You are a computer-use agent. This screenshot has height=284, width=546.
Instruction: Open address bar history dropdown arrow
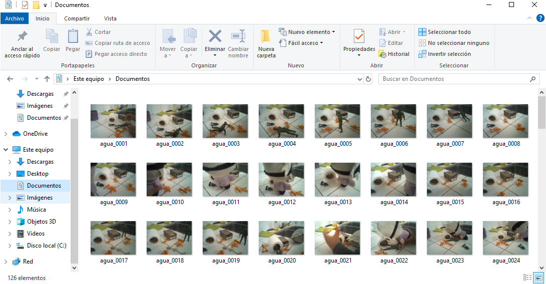click(x=359, y=79)
